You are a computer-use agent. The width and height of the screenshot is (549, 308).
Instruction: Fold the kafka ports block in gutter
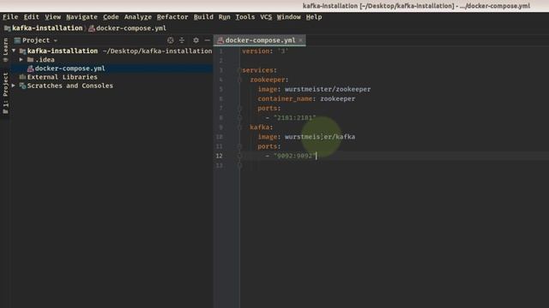[239, 146]
